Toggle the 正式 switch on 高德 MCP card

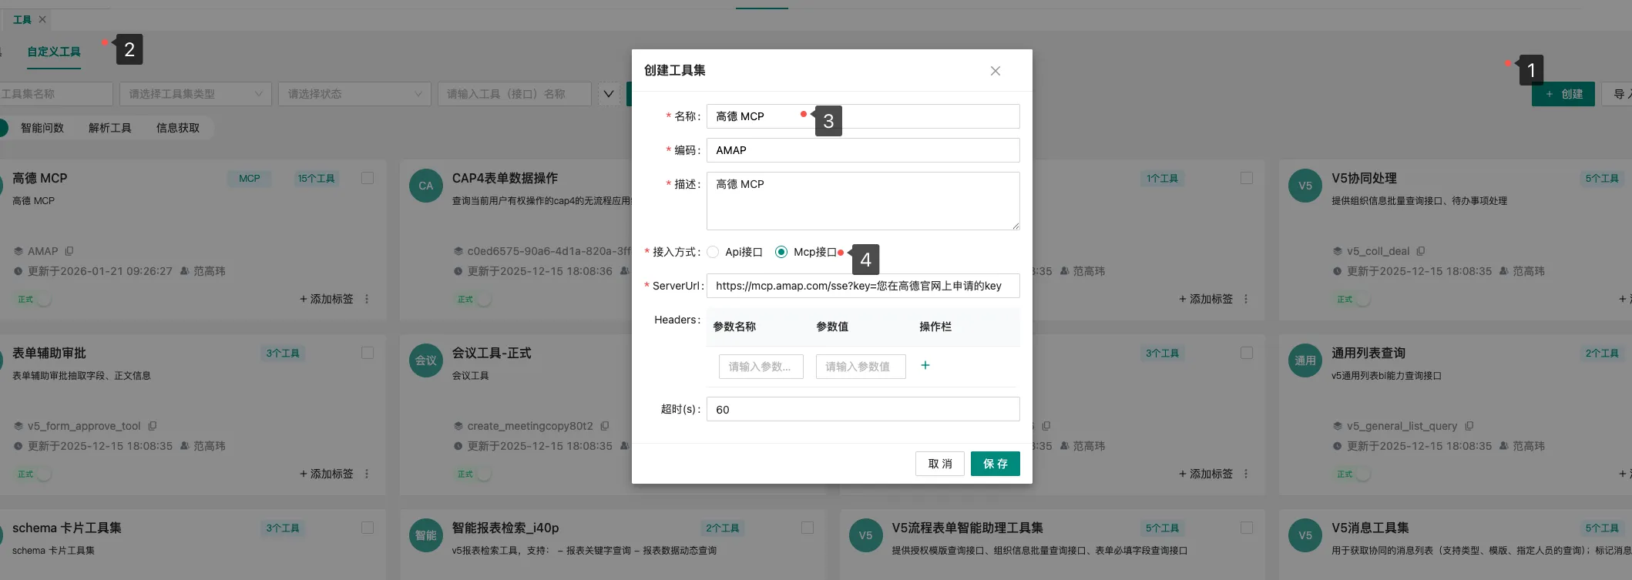click(34, 299)
